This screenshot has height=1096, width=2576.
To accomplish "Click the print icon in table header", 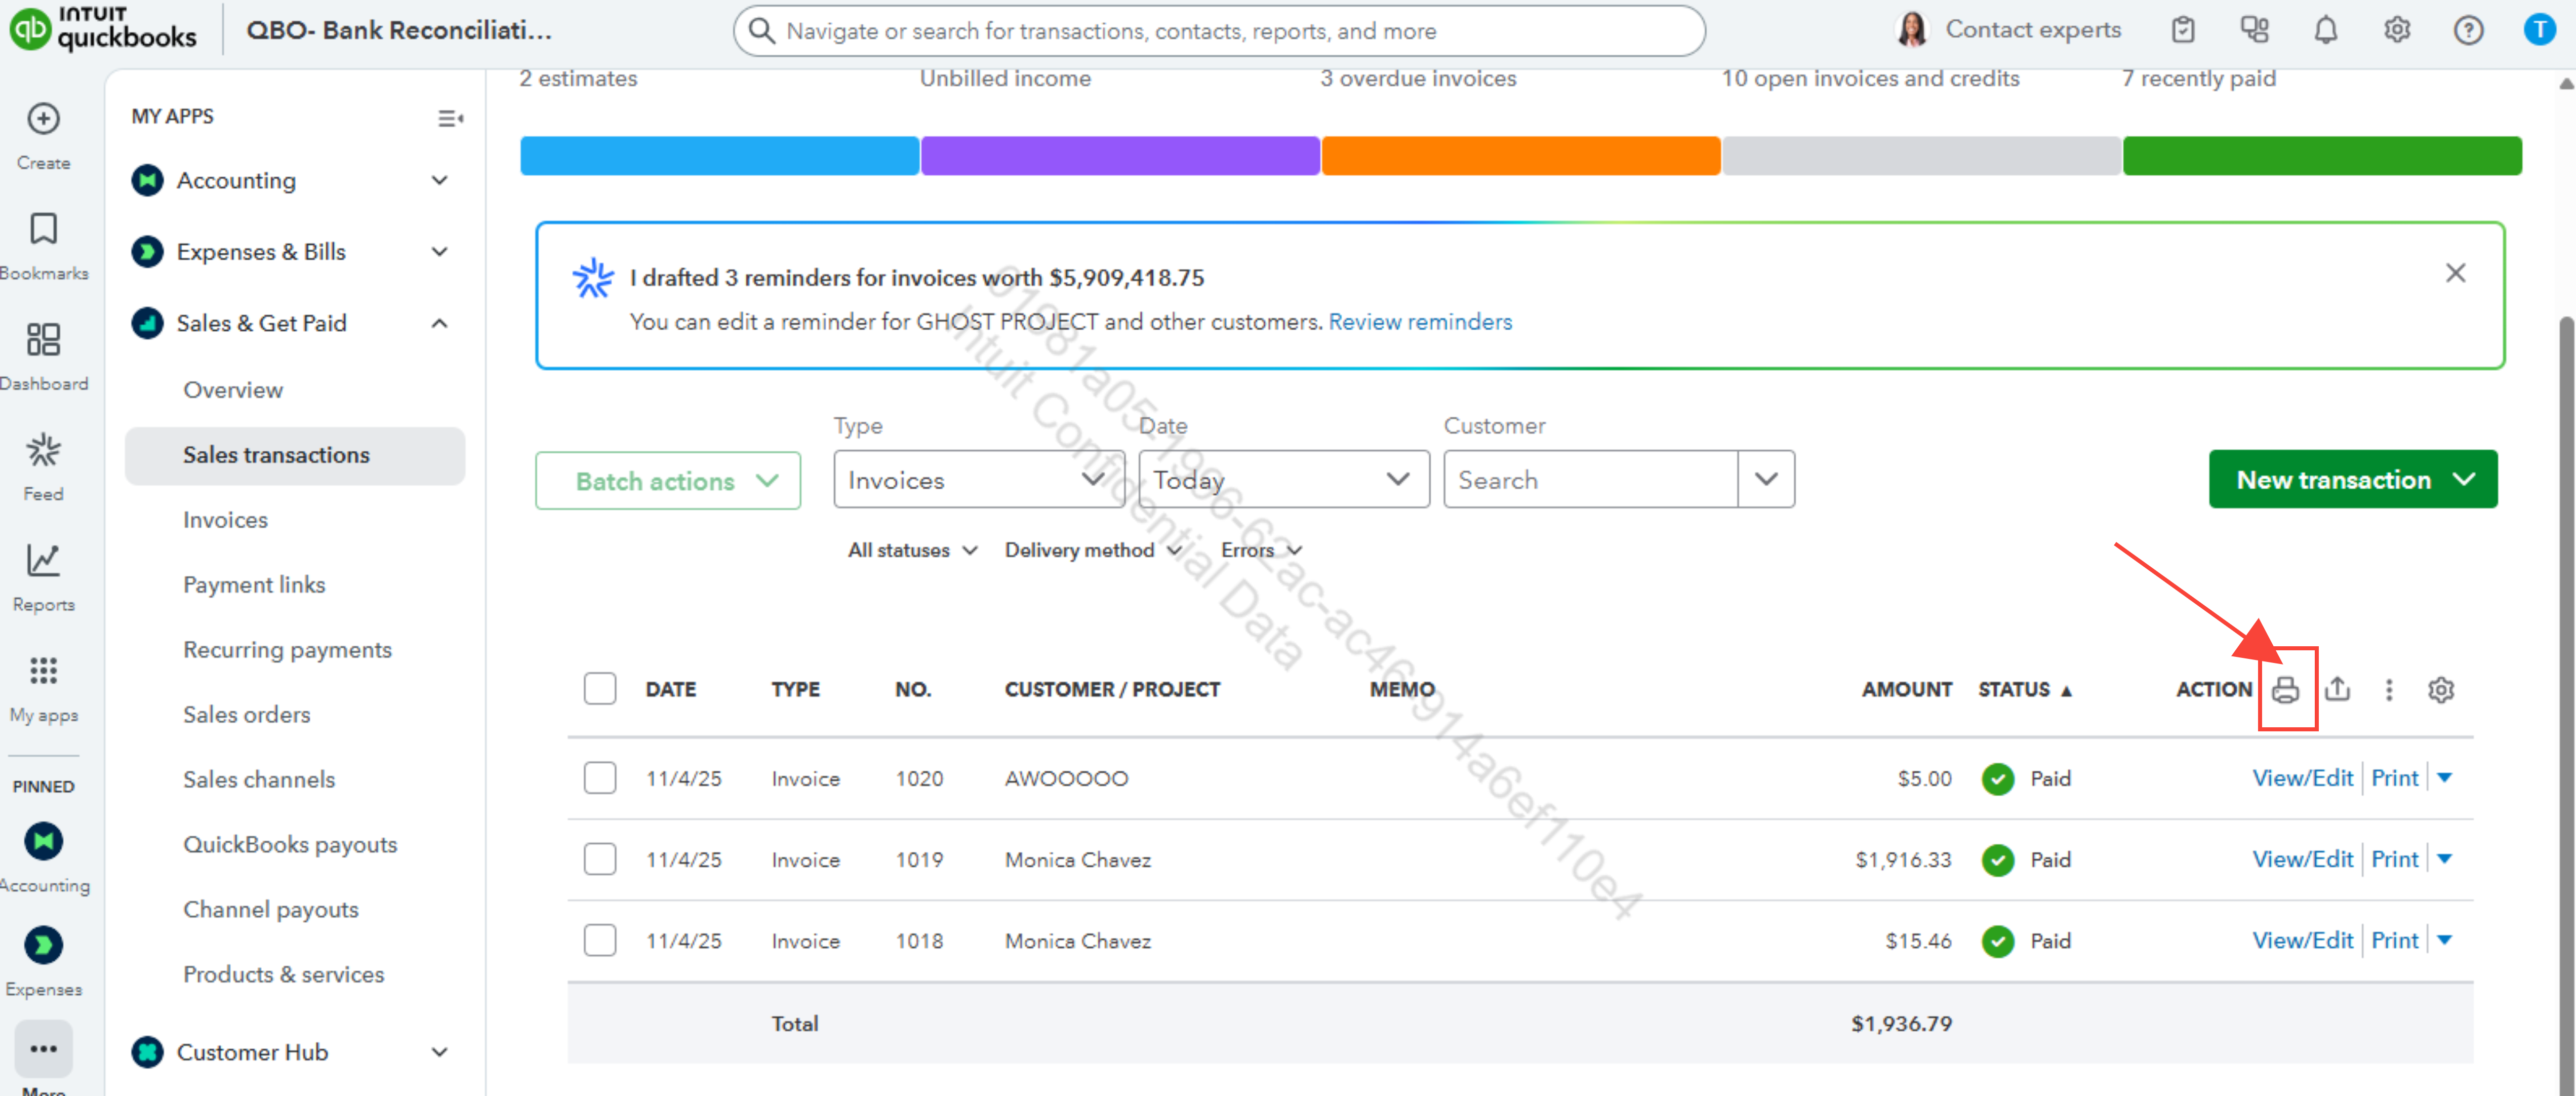I will (2285, 689).
